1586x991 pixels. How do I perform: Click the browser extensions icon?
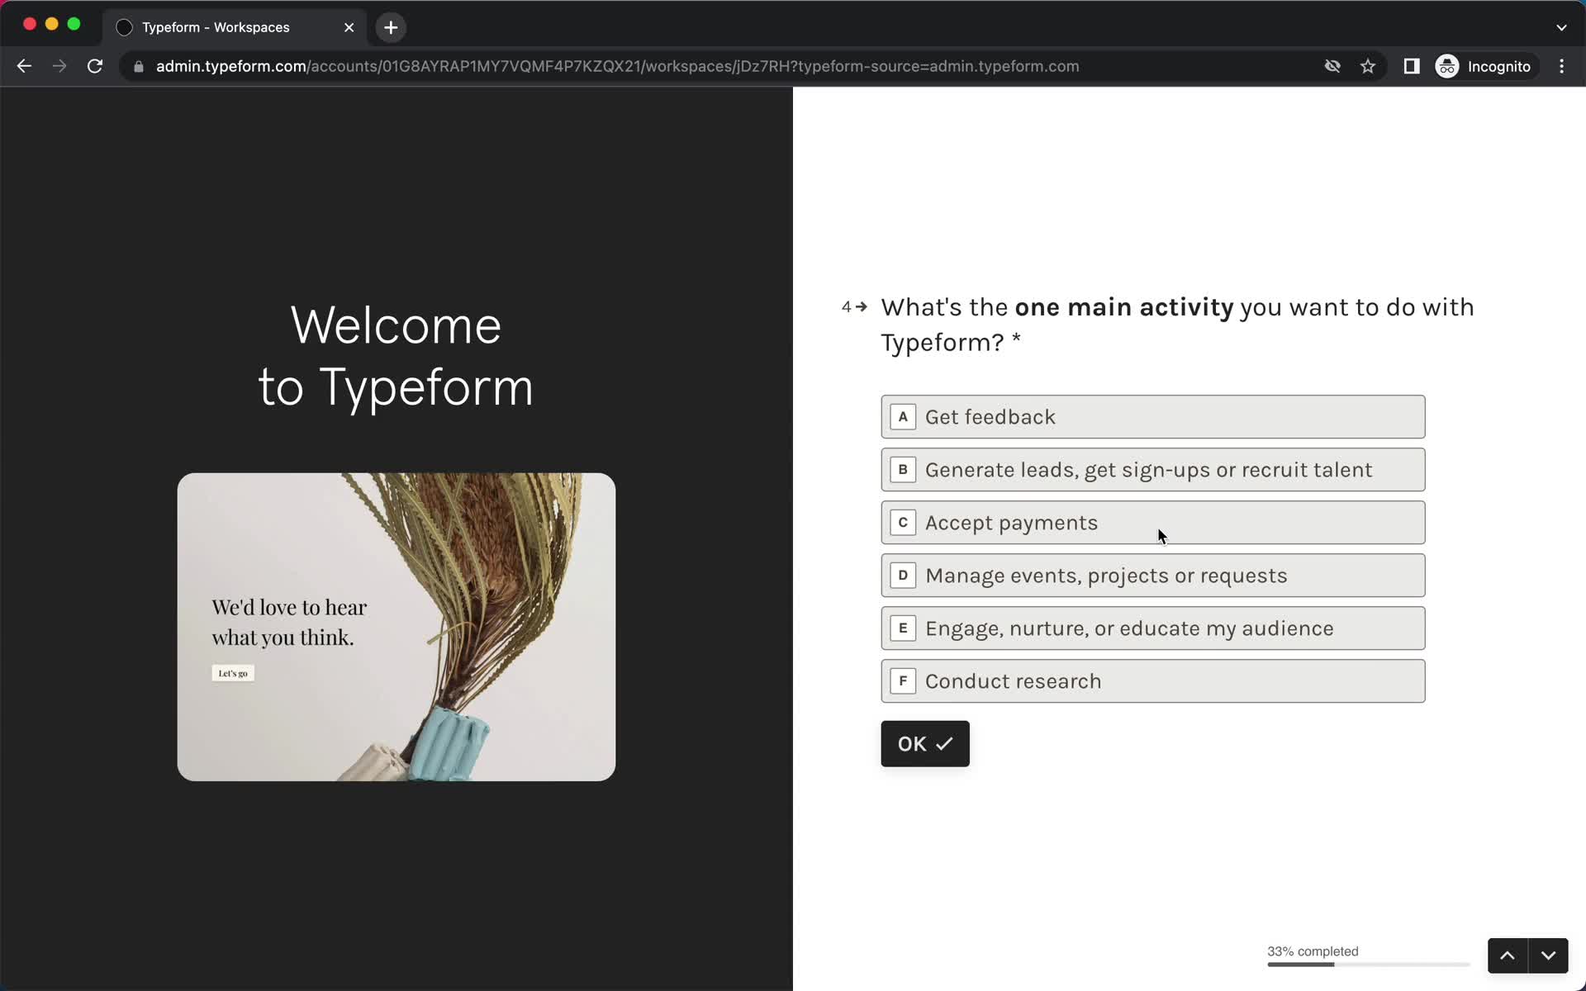tap(1410, 66)
